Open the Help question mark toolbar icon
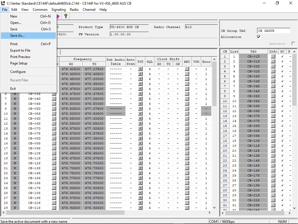Screen dimensions: 298x224 [x=66, y=16]
